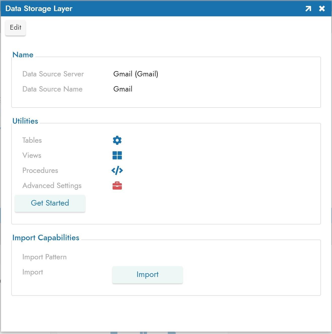332x334 pixels.
Task: Click the Tables label text
Action: [x=32, y=140]
